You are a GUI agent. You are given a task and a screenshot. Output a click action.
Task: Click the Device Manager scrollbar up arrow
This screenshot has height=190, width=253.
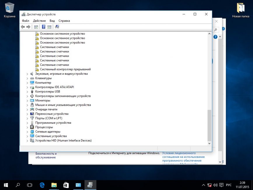point(209,34)
